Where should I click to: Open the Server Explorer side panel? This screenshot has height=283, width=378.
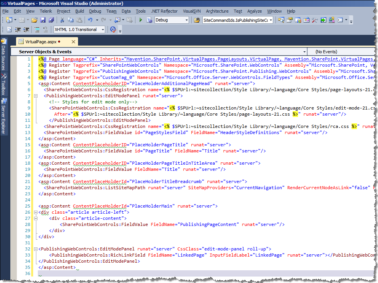[x=3, y=116]
